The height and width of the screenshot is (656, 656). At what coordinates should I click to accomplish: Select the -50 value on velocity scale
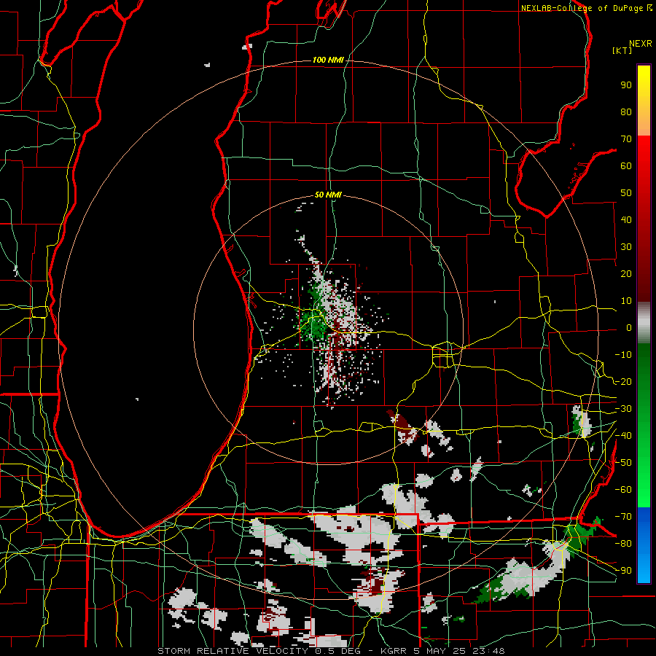click(623, 463)
